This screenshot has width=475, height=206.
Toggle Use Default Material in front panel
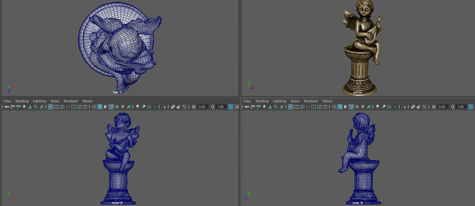(106, 107)
